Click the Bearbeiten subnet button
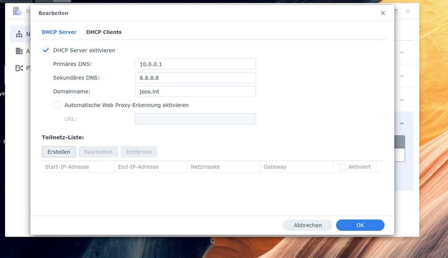The width and height of the screenshot is (448, 258). [98, 152]
